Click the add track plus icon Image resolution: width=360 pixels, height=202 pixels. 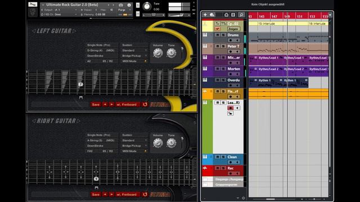pyautogui.click(x=205, y=15)
